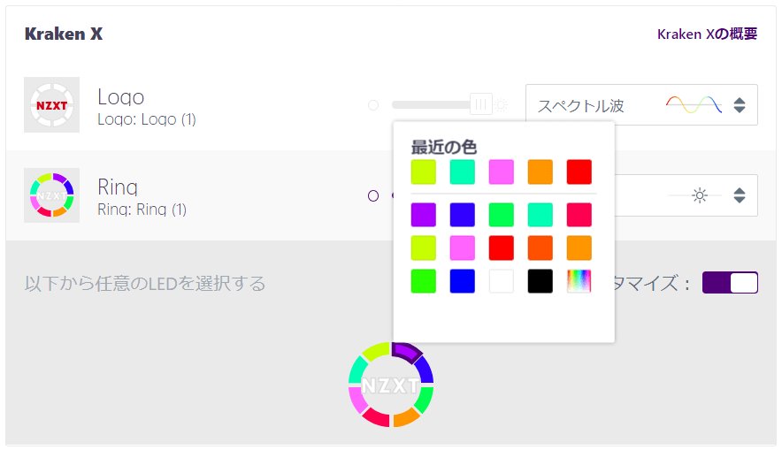Screen dimensions: 782x450
Task: Choose the red palette swatch in grid
Action: [502, 248]
